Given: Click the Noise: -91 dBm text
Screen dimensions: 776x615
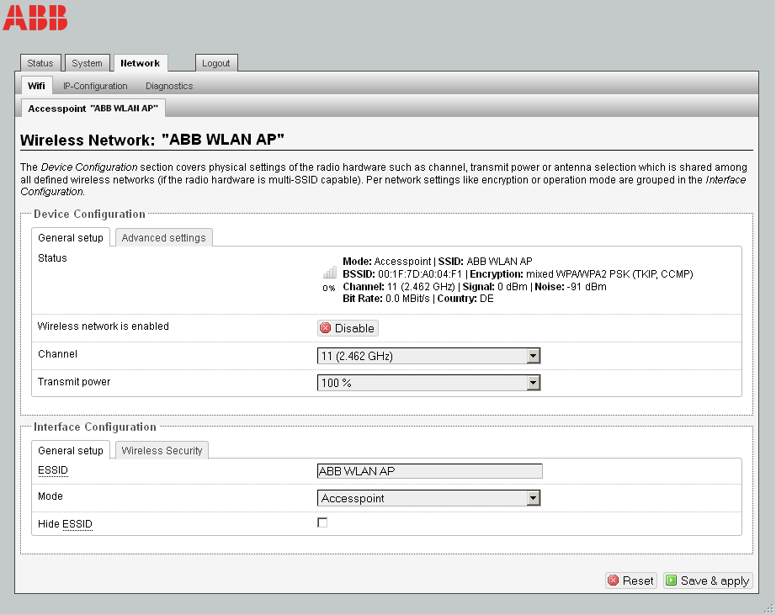Looking at the screenshot, I should [571, 287].
